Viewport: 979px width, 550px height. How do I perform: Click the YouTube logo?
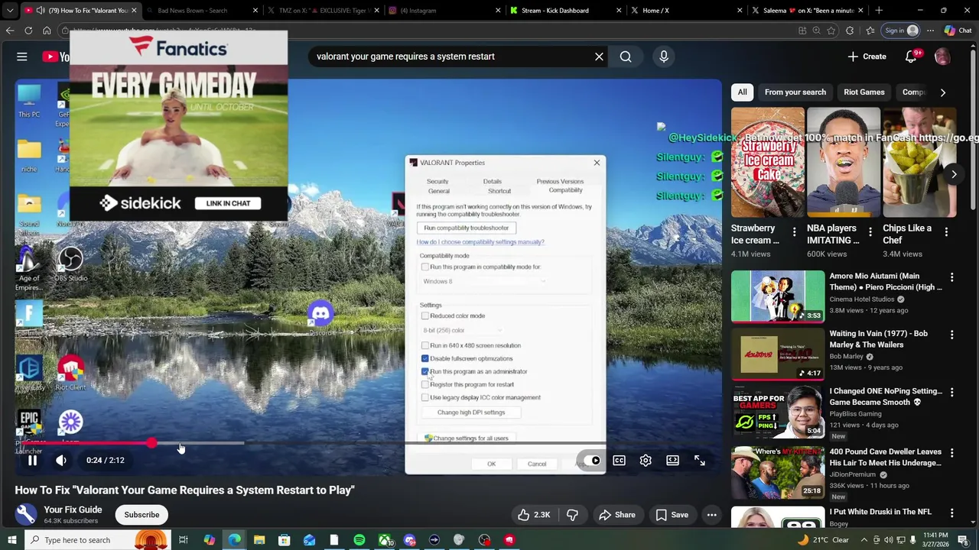tap(56, 57)
